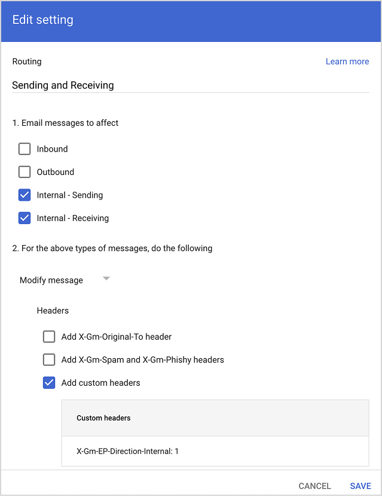Click SAVE to apply the setting
This screenshot has height=496, width=382.
[x=360, y=486]
